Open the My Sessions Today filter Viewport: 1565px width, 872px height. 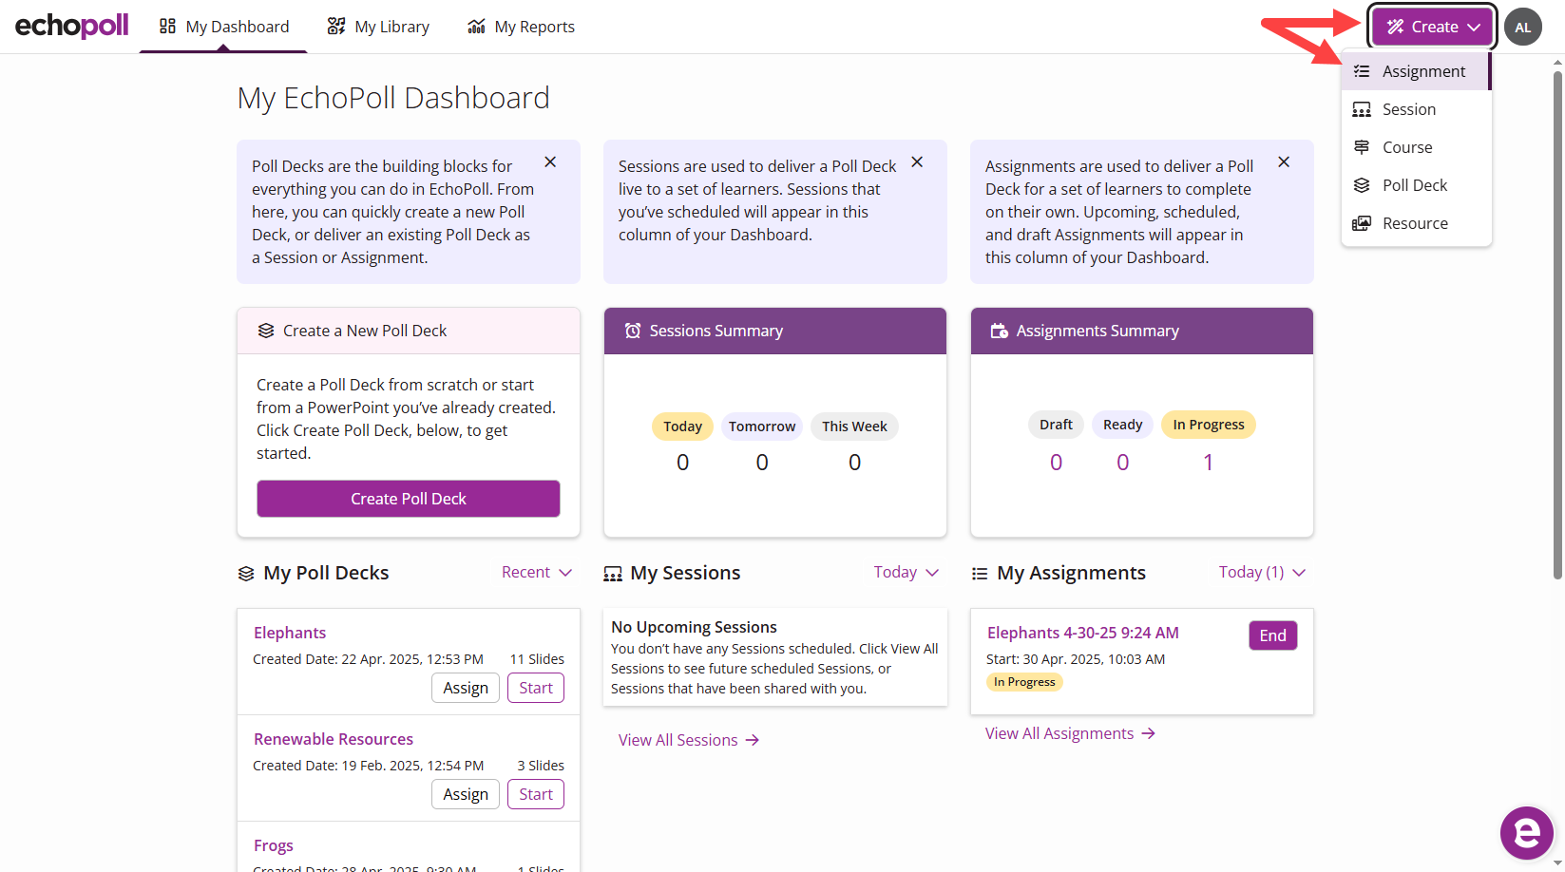pyautogui.click(x=906, y=572)
